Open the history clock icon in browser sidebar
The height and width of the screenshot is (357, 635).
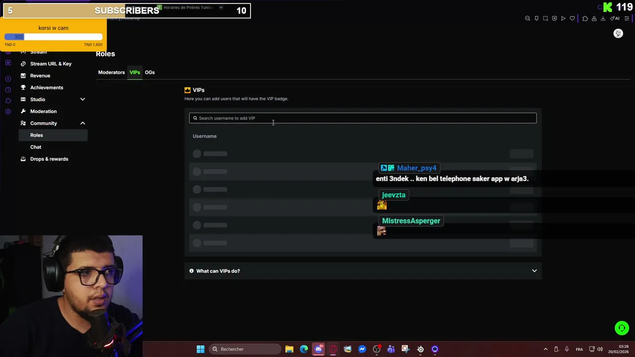click(8, 90)
